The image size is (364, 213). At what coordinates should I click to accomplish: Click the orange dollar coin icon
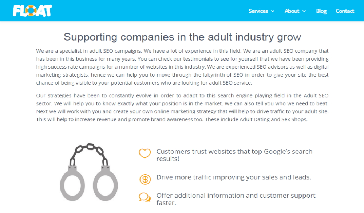point(145,179)
